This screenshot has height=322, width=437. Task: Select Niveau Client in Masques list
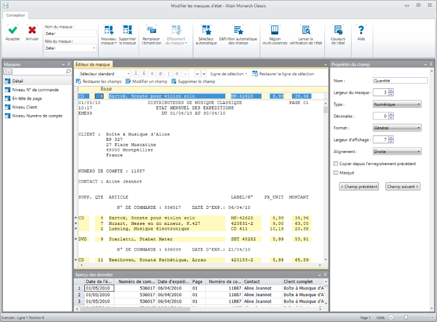point(24,107)
